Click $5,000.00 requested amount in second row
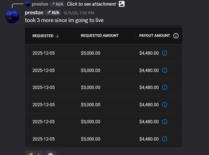This screenshot has height=155, width=209. click(90, 70)
